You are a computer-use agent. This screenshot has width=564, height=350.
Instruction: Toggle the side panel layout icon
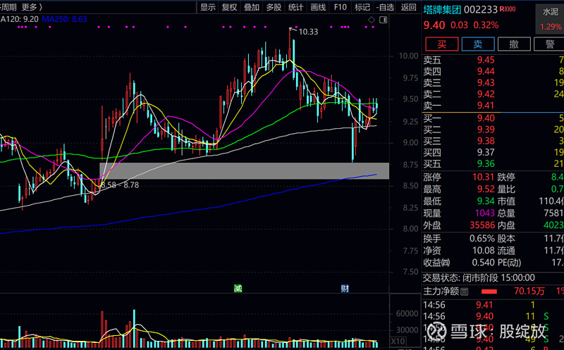(x=383, y=20)
